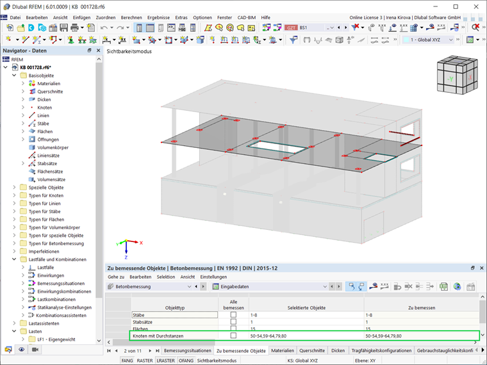Click the Excel export icon in table toolbar

click(444, 286)
